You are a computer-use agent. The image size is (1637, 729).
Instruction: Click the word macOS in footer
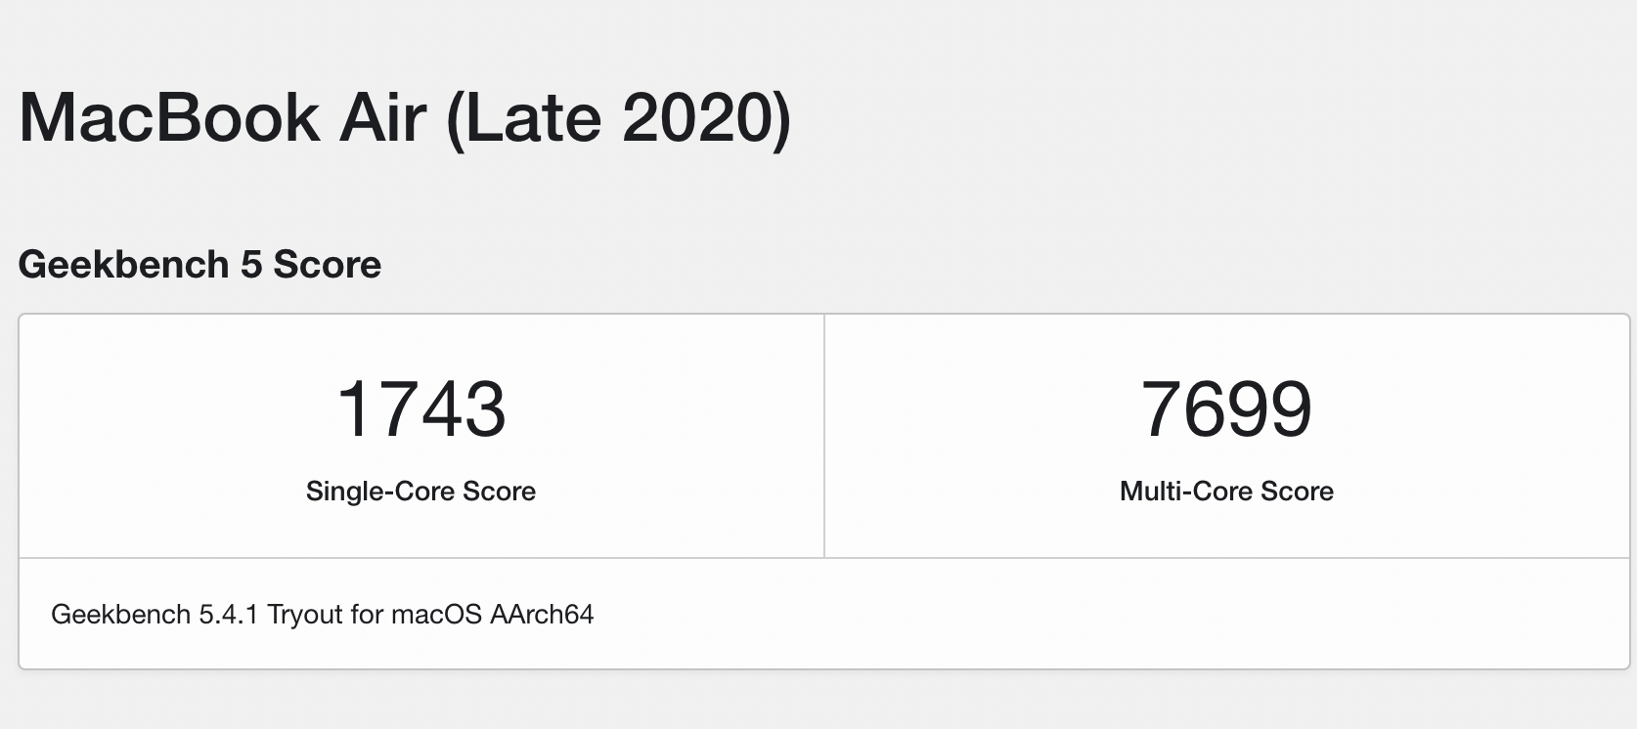point(436,615)
